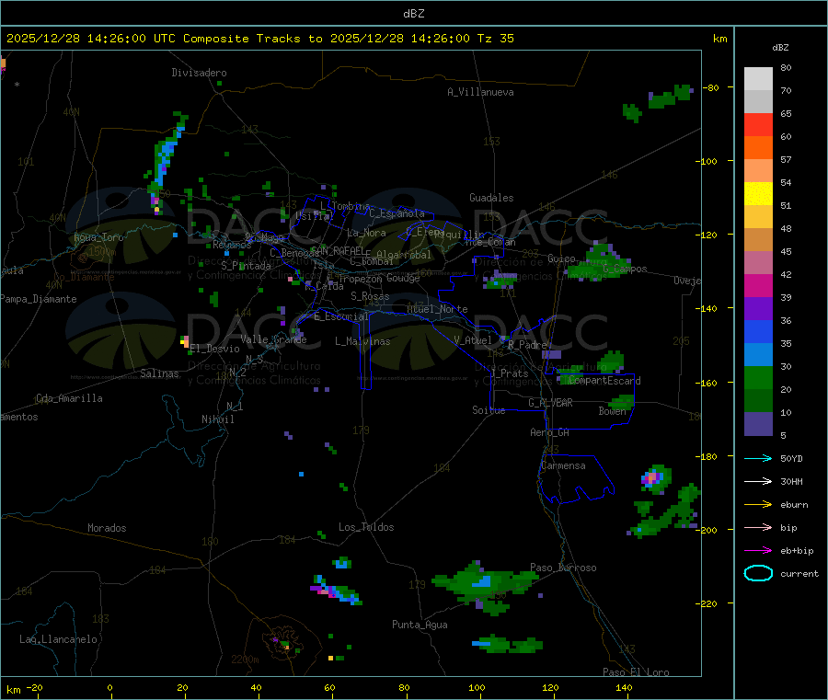Click the magenta eb+bip arrow icon

tap(758, 550)
